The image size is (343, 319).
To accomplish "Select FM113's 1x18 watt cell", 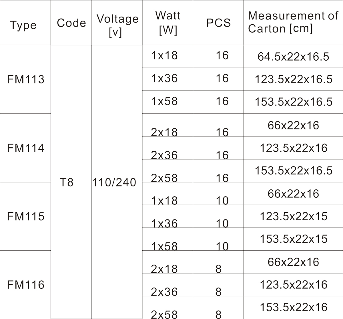I will click(164, 56).
